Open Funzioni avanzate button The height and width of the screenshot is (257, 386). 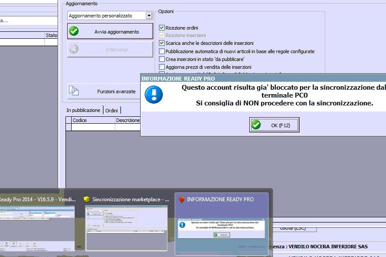(x=104, y=91)
